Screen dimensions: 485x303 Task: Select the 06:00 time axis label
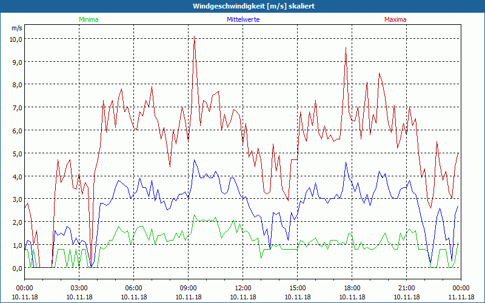(134, 288)
